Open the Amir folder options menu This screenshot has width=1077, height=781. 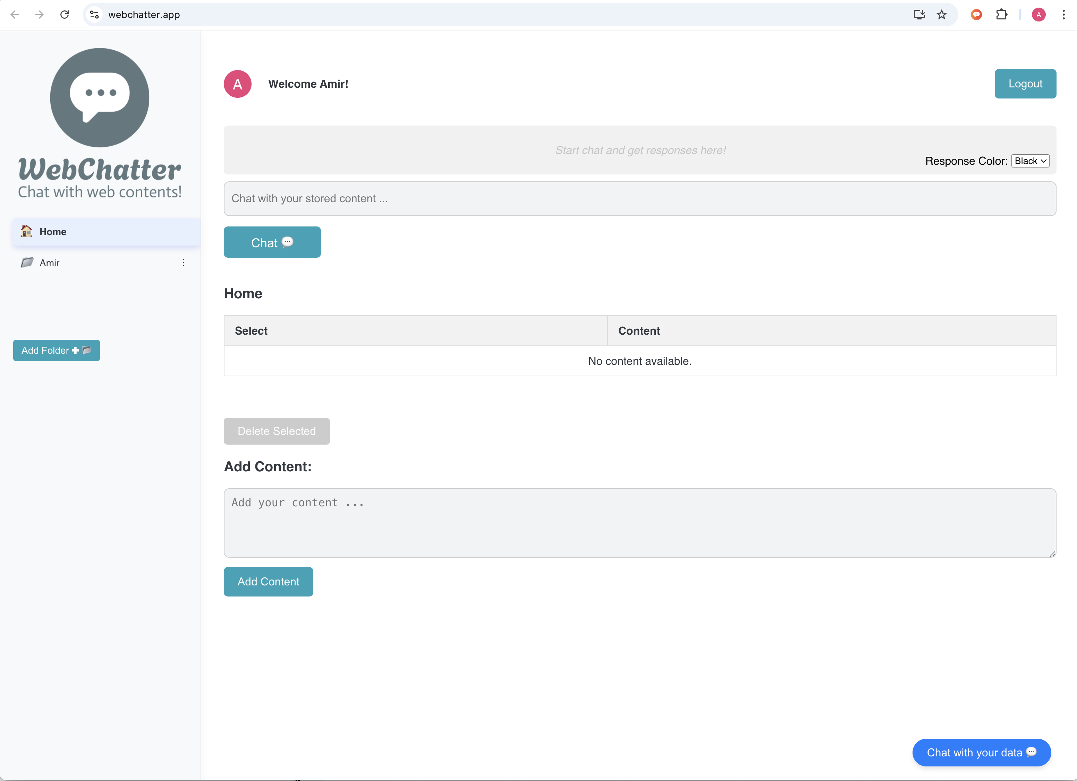click(x=183, y=263)
